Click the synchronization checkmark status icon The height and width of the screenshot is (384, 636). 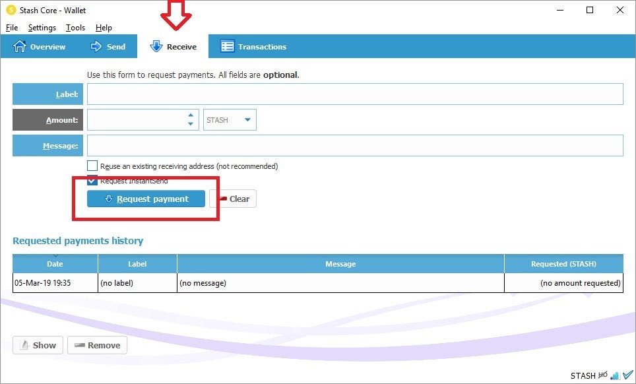(627, 375)
